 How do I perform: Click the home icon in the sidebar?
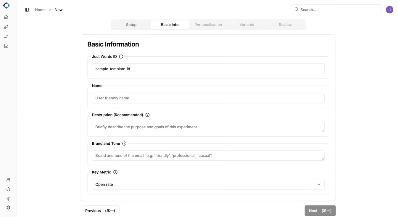click(6, 17)
